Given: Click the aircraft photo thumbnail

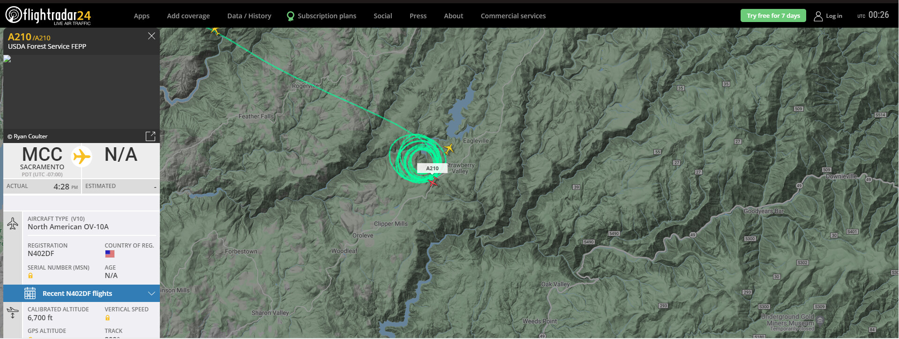Looking at the screenshot, I should click(x=82, y=92).
